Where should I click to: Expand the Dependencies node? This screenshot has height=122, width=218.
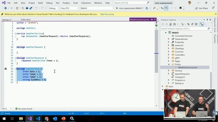click(x=169, y=39)
